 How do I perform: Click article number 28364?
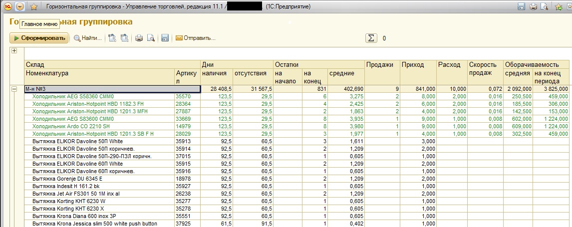click(x=183, y=104)
